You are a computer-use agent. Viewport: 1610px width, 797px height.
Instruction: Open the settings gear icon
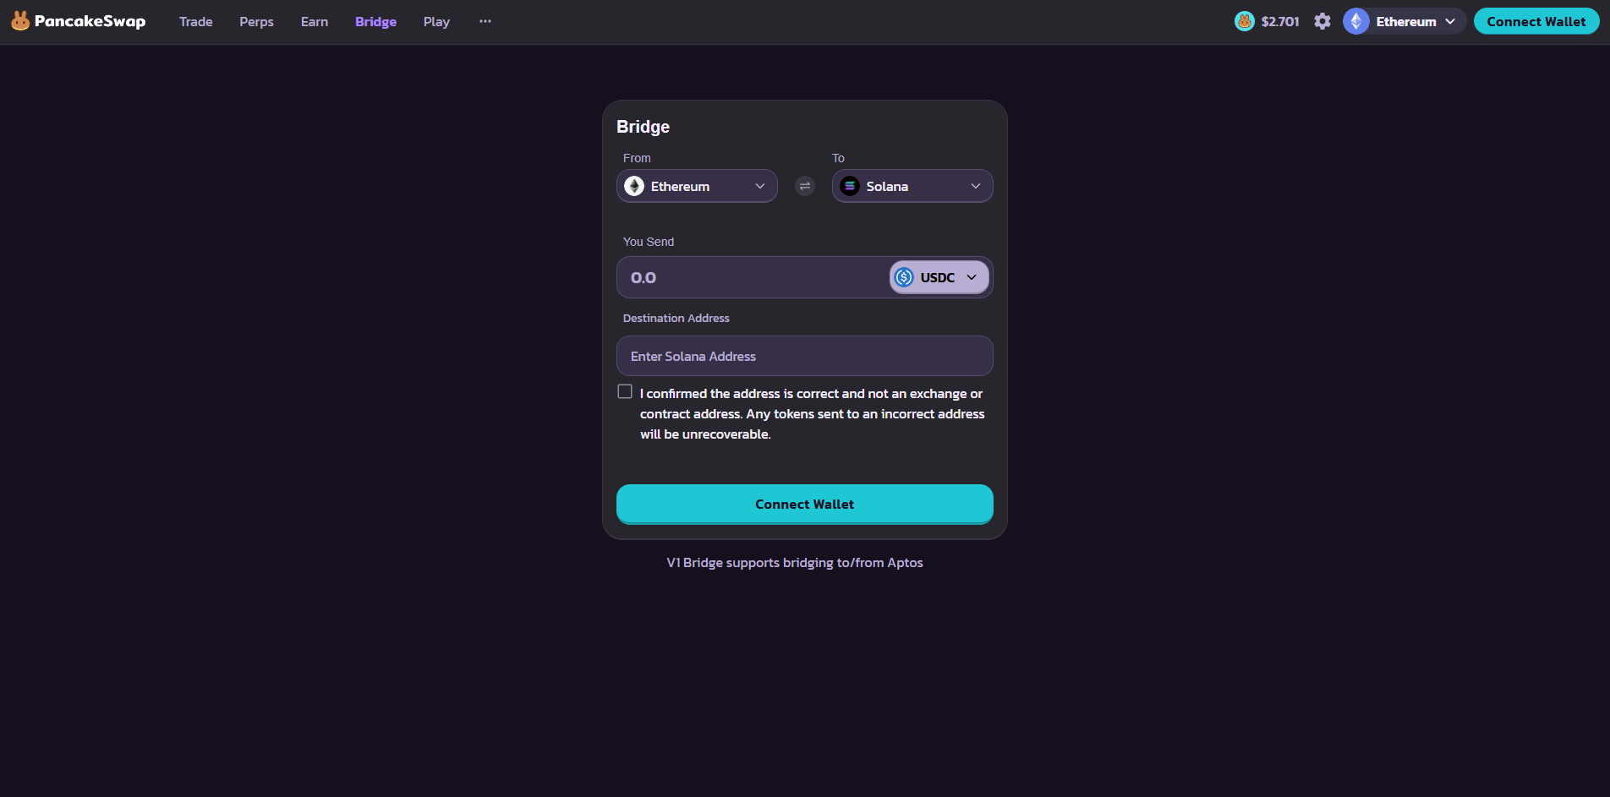(1322, 21)
